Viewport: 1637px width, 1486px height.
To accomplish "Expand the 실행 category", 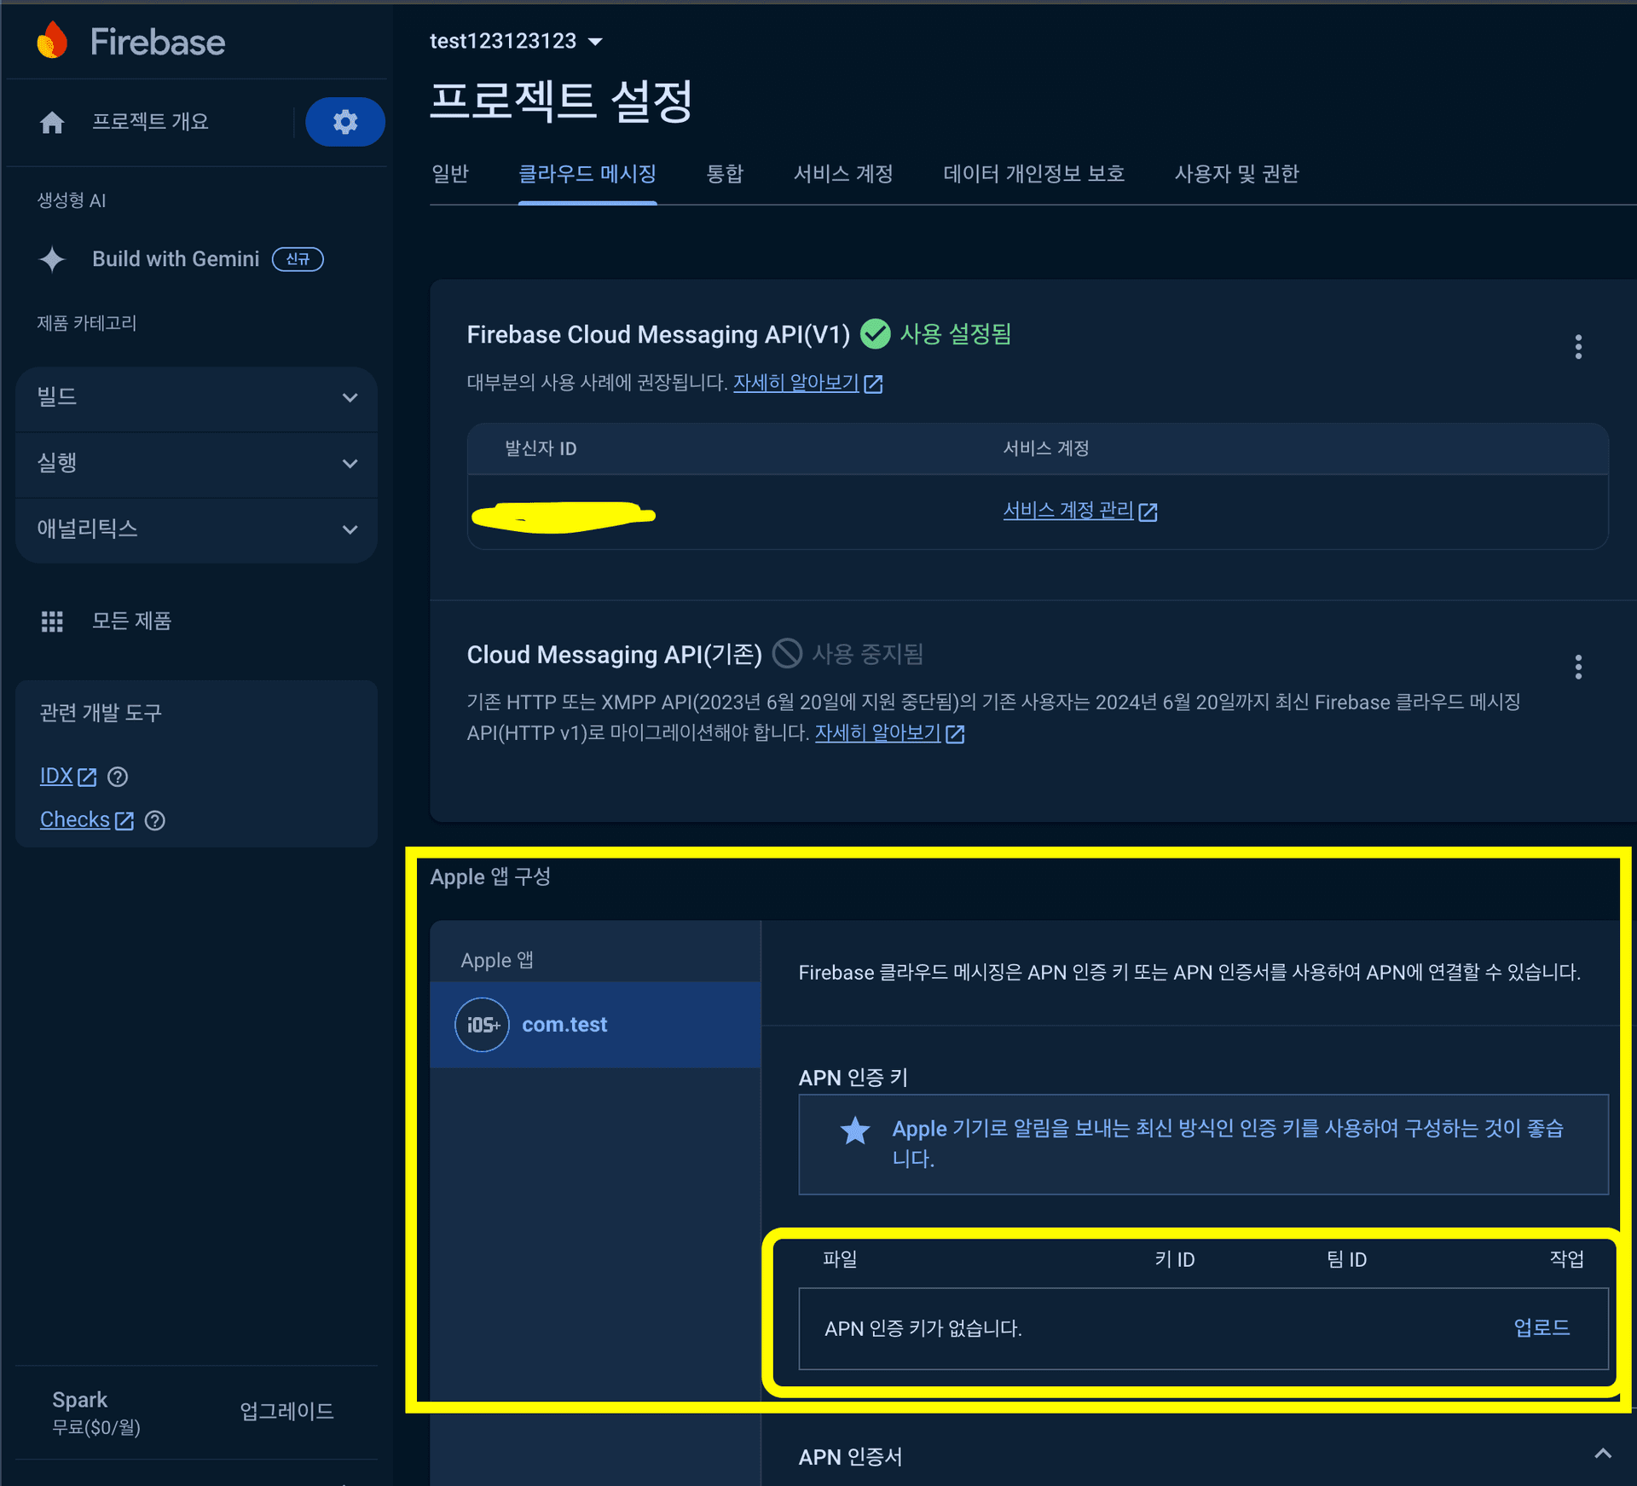I will pos(196,464).
